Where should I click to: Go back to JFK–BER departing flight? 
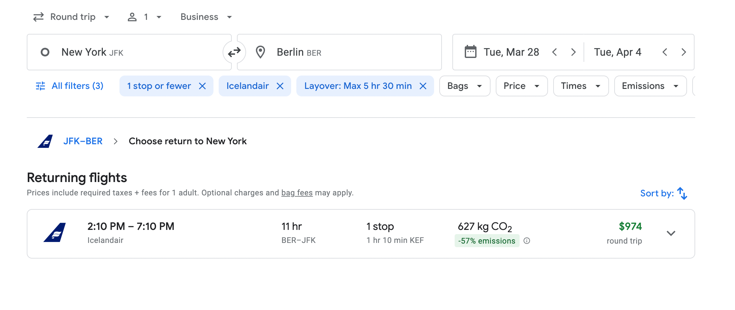83,141
